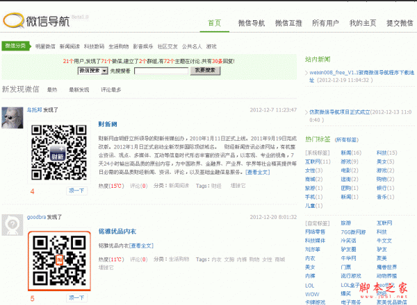Open the 所有标签 link
This screenshot has height=305, width=417.
pos(347,140)
